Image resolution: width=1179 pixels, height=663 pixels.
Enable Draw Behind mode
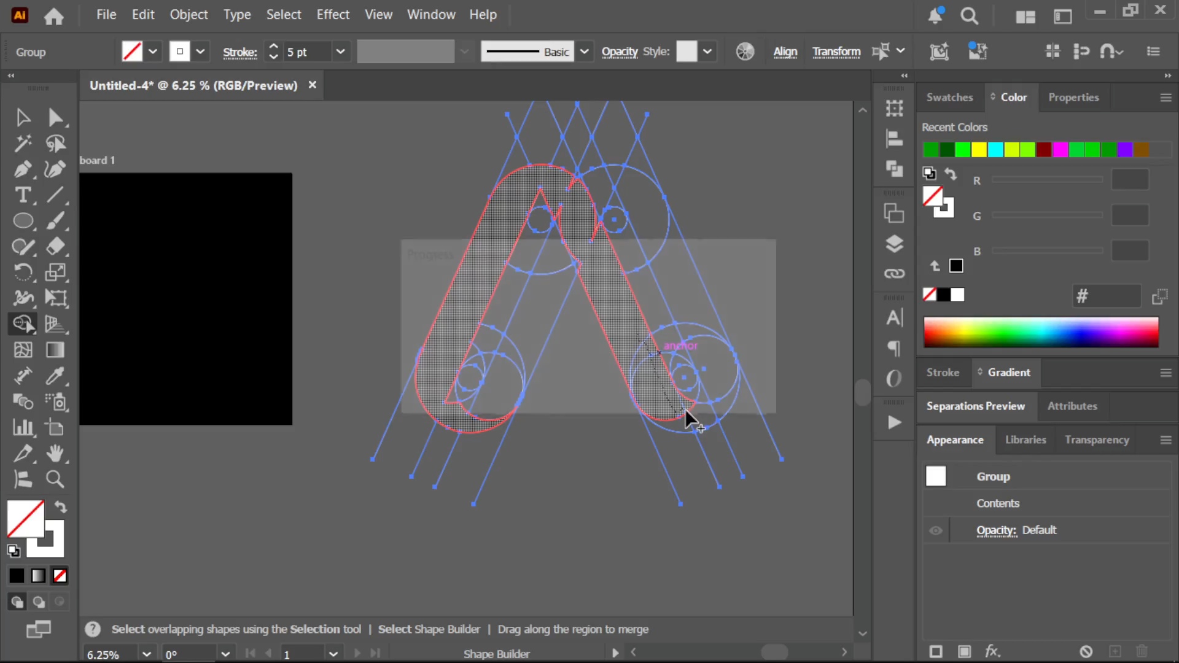point(39,602)
